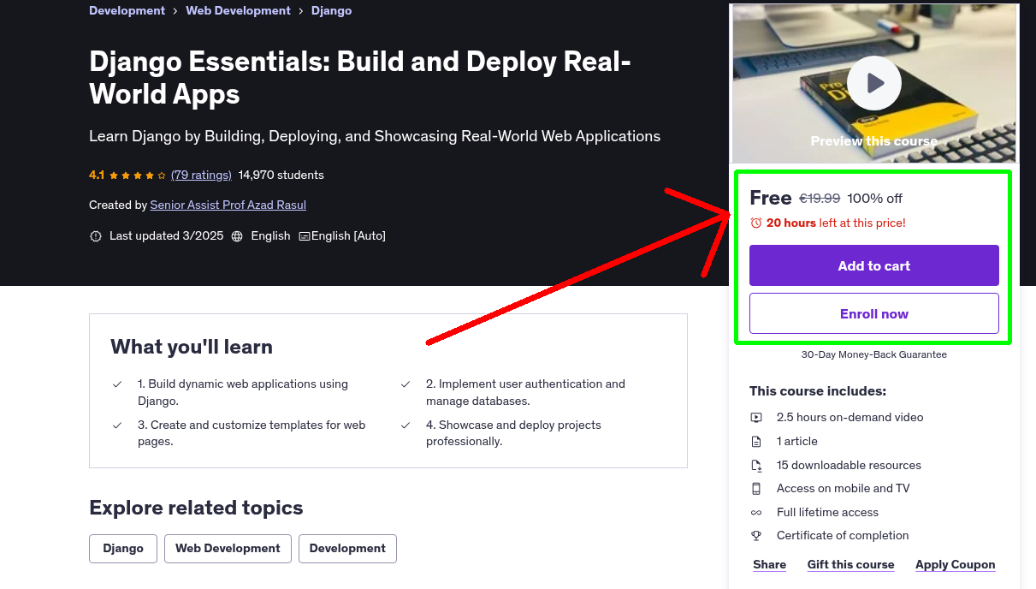Click the struck-through €19.99 price
Screen dimensions: 1036x589
pos(820,199)
